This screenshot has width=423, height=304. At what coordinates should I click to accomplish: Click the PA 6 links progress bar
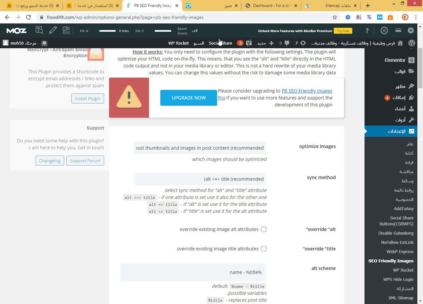[108, 31]
